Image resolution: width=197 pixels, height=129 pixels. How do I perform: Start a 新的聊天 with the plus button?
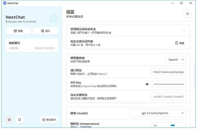(x=49, y=120)
